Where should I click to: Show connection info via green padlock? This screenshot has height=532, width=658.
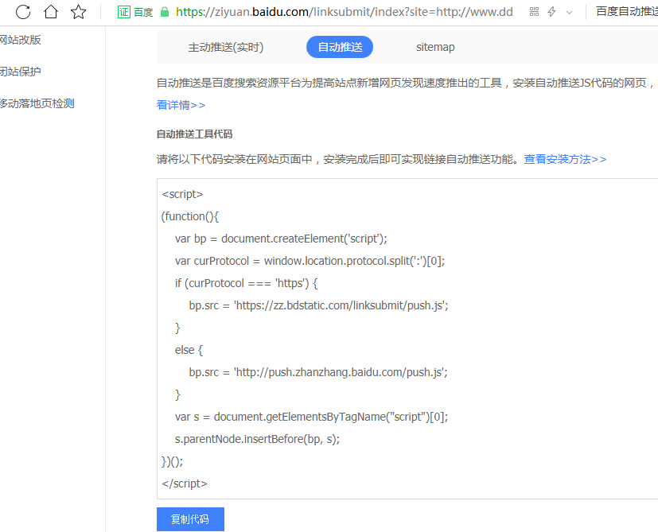point(165,12)
